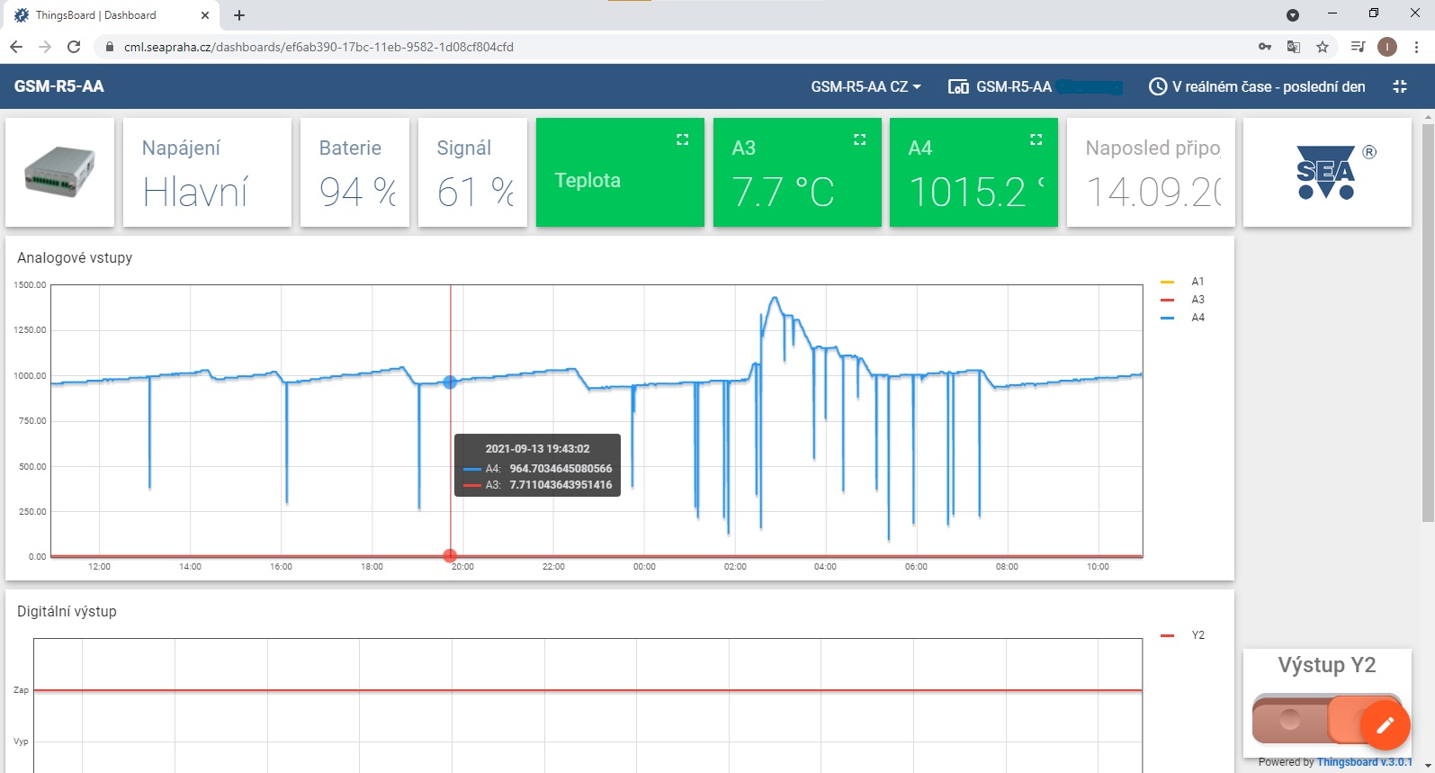Click the Výstup Y2 heading
Image resolution: width=1435 pixels, height=773 pixels.
[x=1327, y=665]
